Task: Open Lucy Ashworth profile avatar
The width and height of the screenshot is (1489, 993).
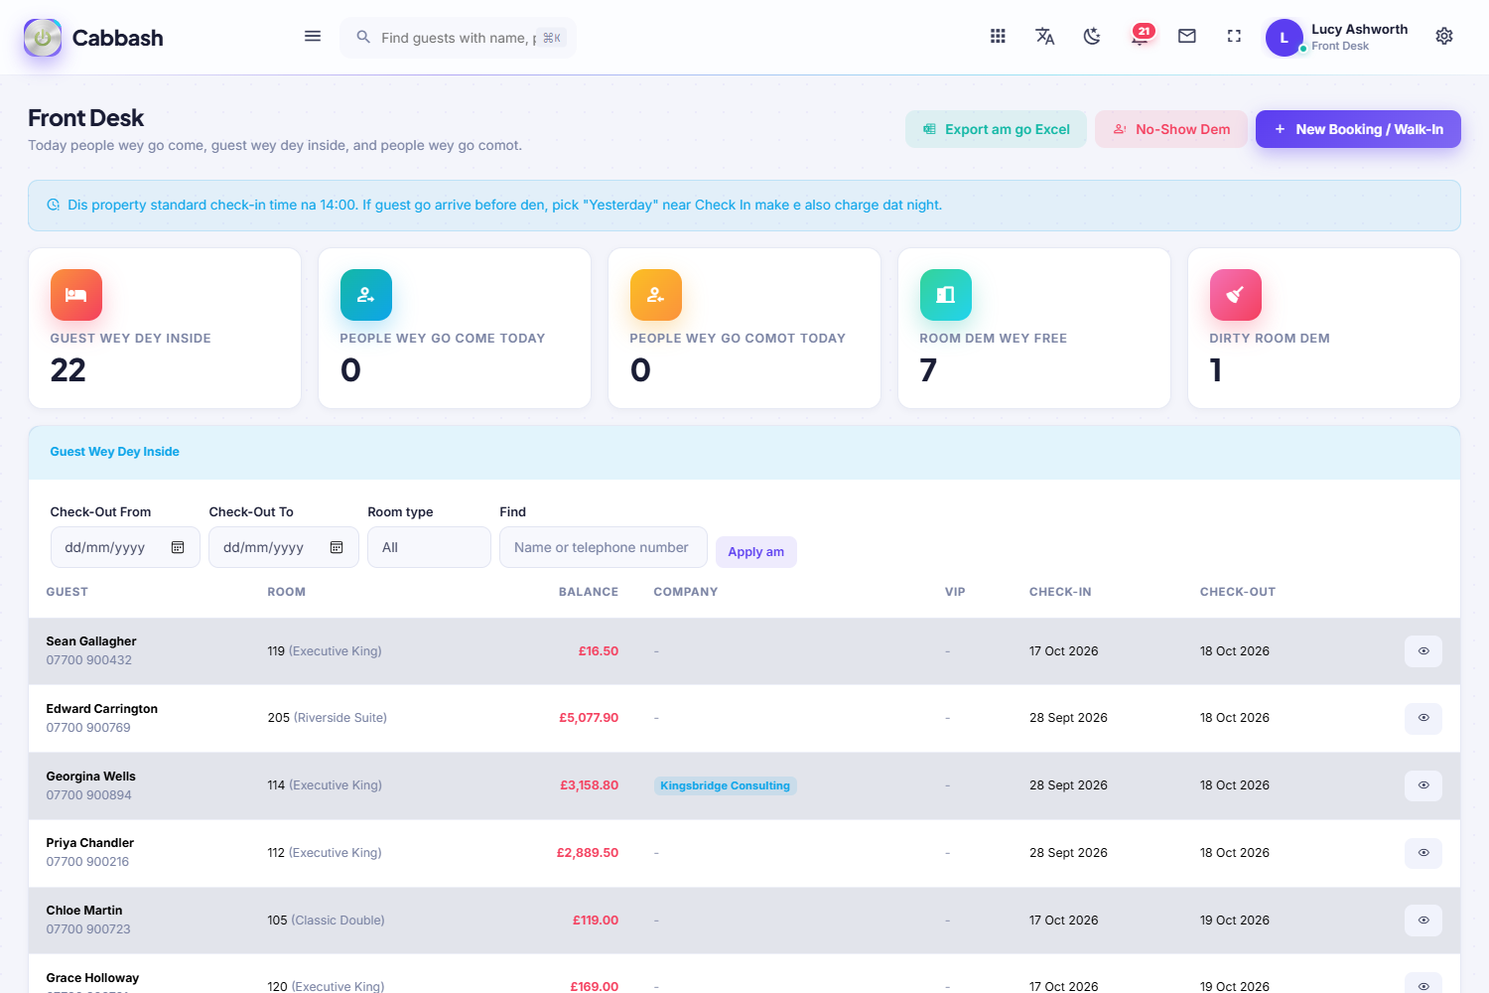Action: 1284,38
